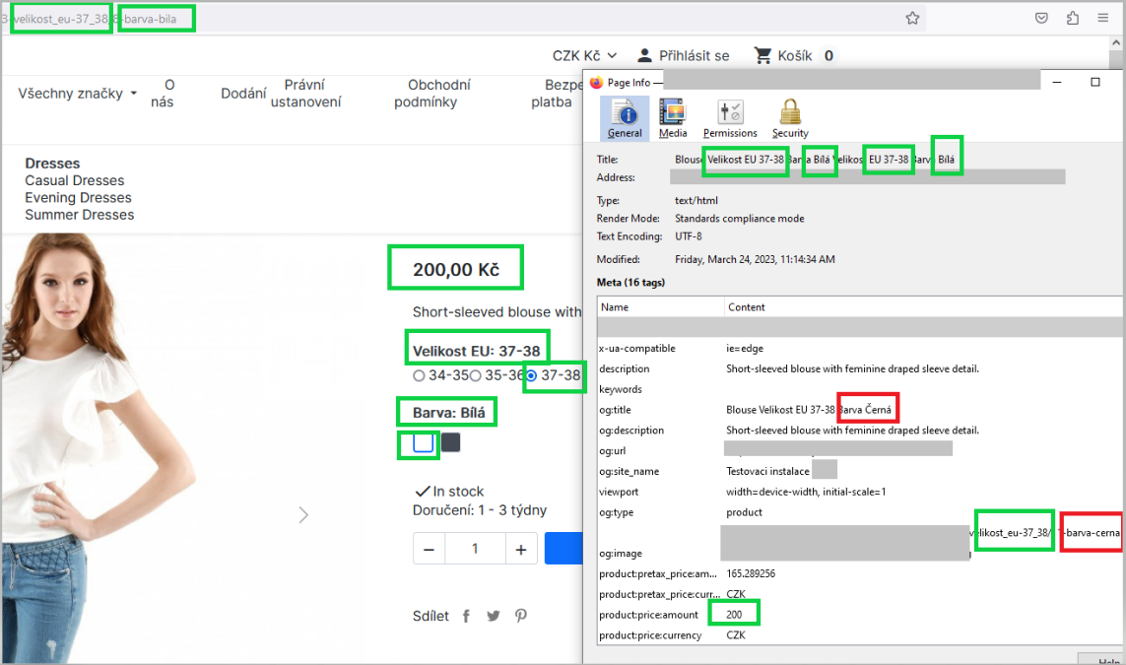Select the 34-35 size radio button
Image resolution: width=1126 pixels, height=665 pixels.
(418, 376)
